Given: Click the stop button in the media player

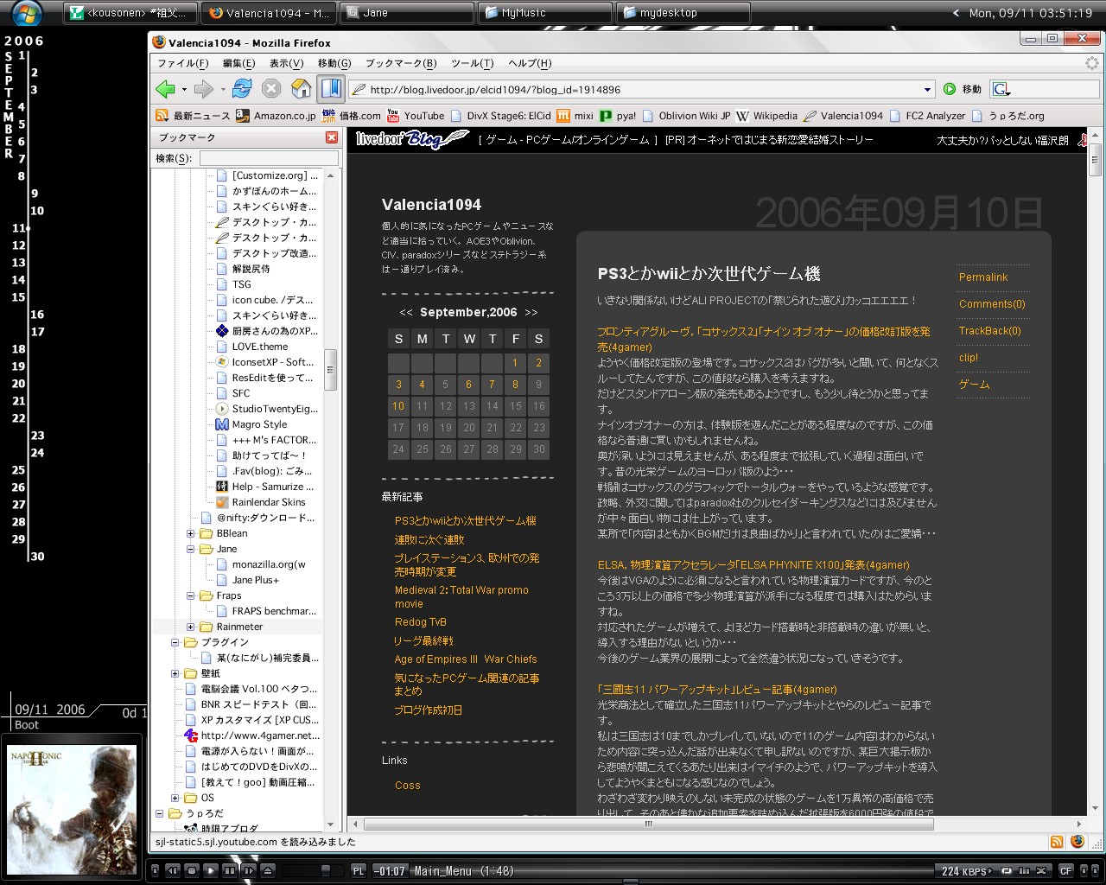Looking at the screenshot, I should tap(192, 870).
